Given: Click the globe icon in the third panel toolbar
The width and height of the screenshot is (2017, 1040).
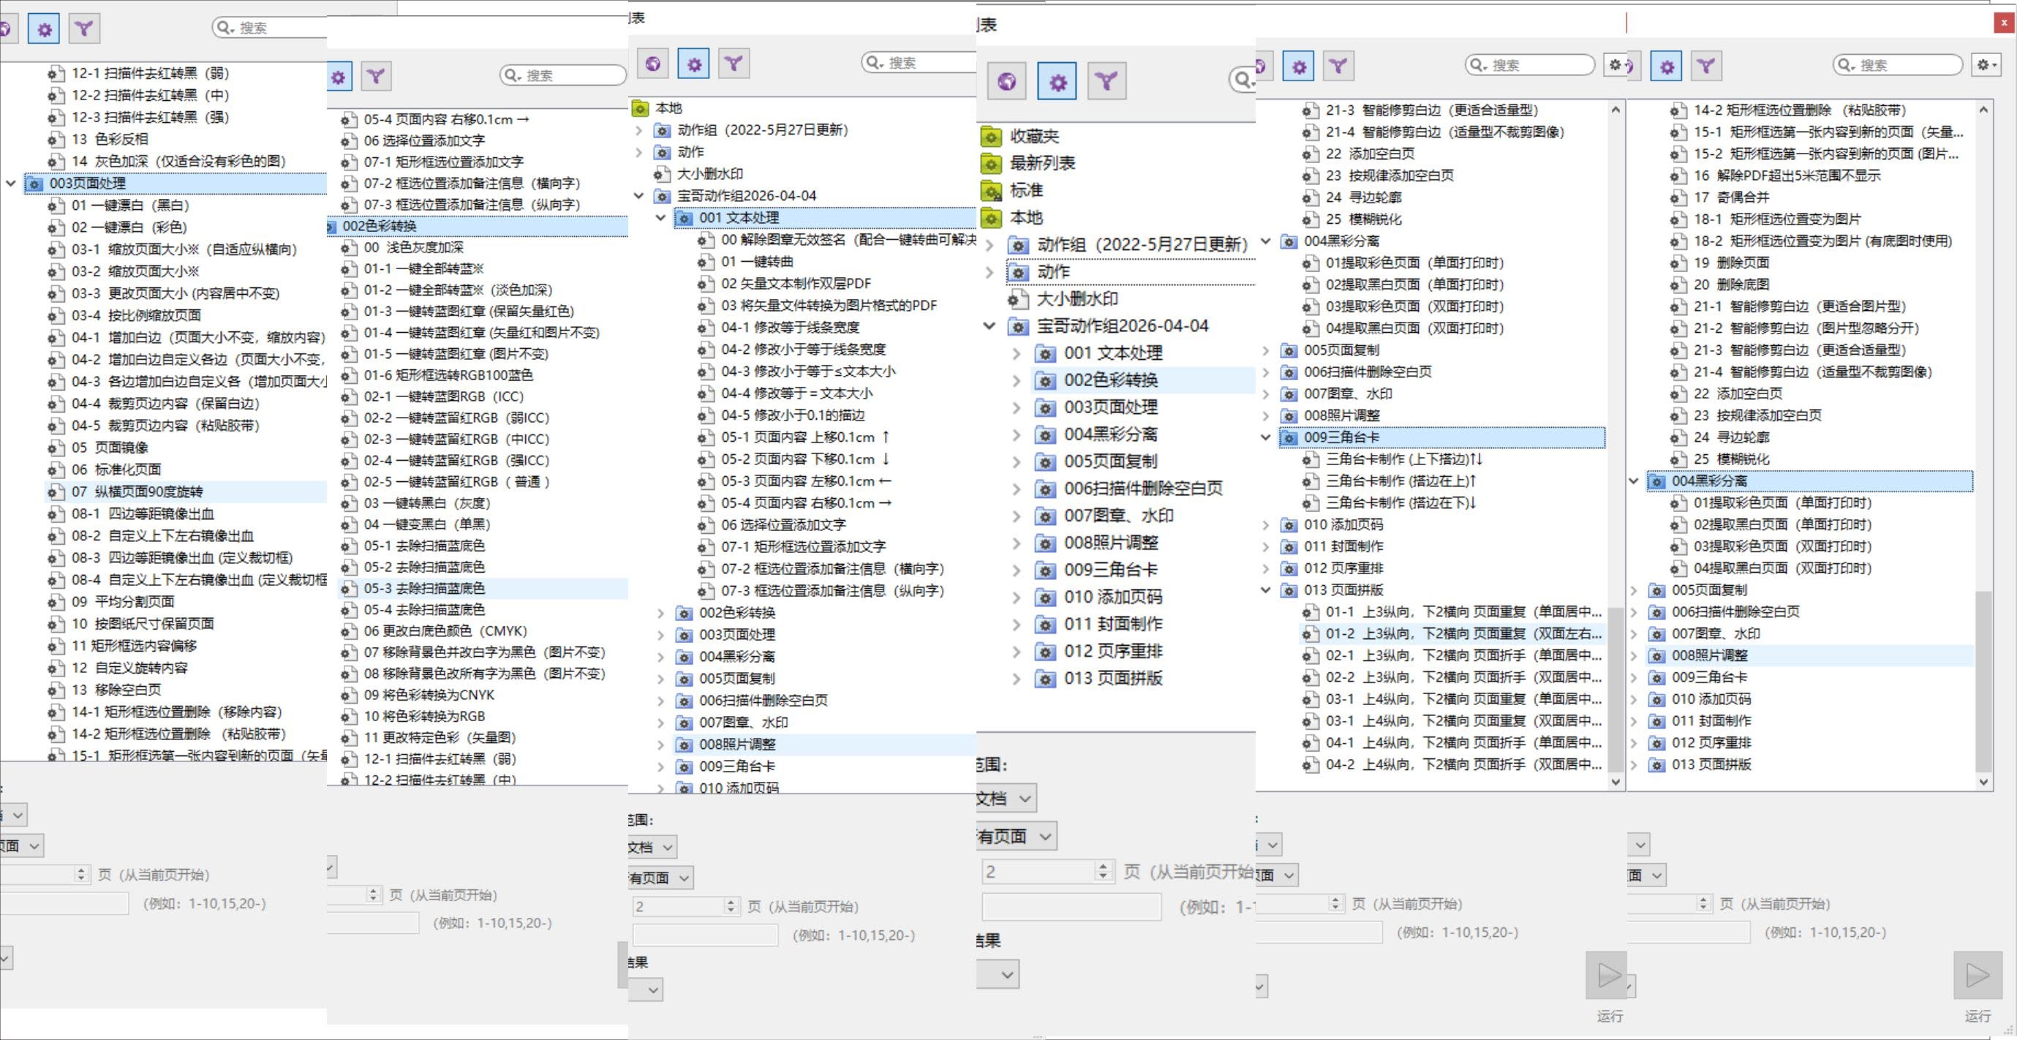Looking at the screenshot, I should click(x=654, y=64).
